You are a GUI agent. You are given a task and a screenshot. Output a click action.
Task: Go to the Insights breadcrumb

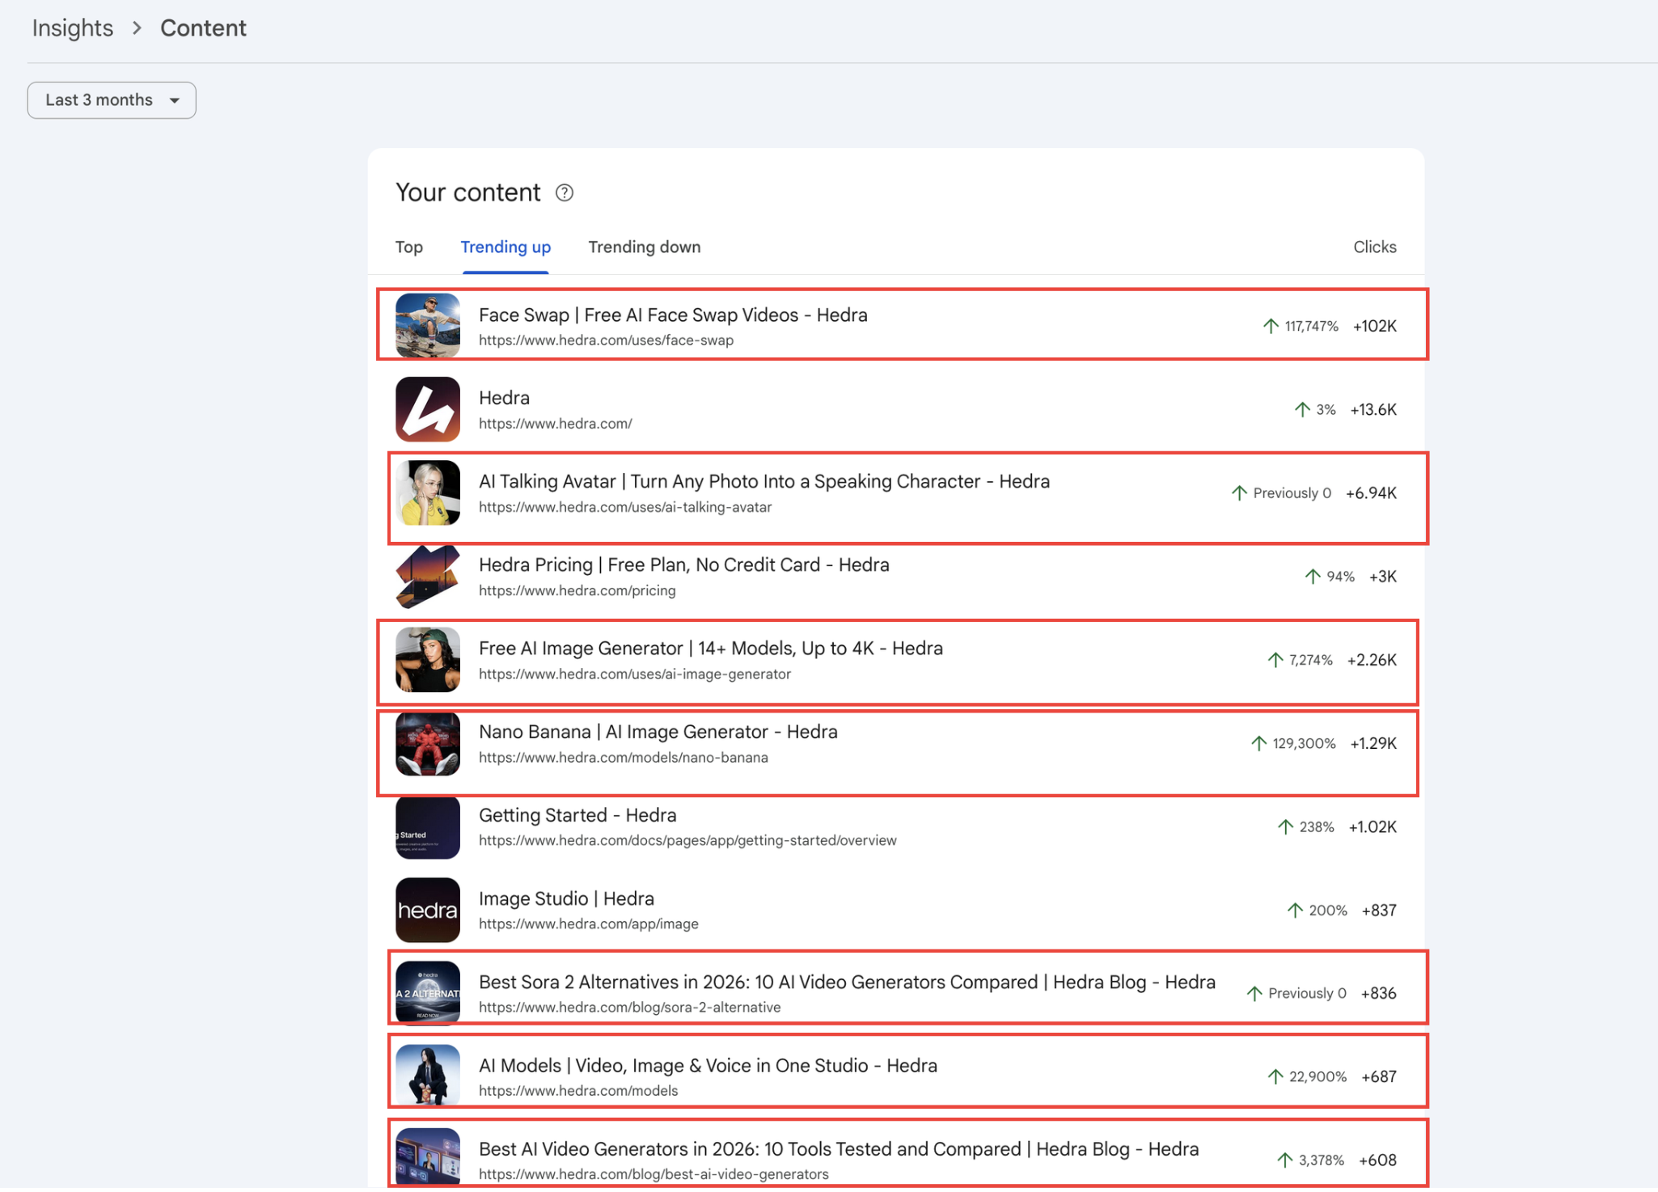[x=73, y=28]
